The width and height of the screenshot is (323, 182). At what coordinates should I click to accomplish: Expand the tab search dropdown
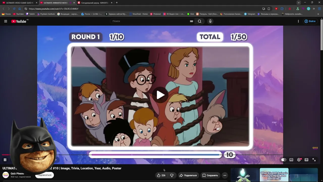tap(299, 3)
